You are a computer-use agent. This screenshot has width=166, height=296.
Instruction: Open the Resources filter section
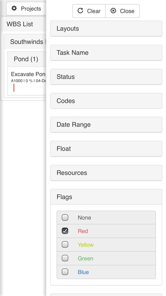[106, 173]
